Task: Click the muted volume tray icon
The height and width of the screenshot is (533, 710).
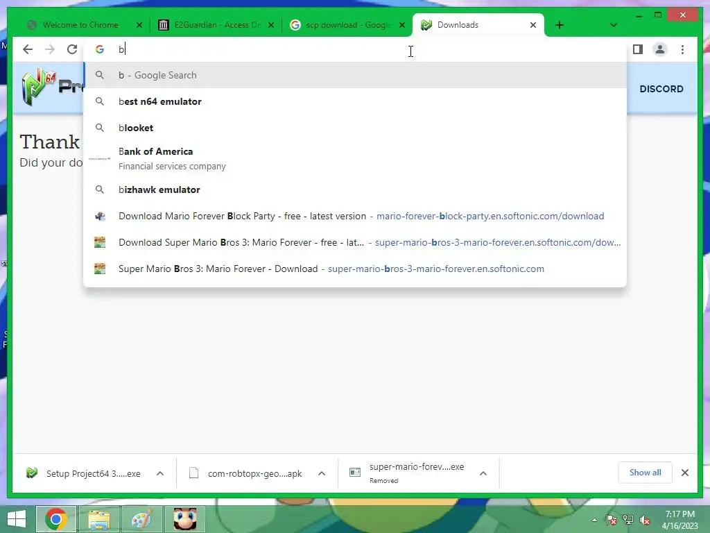Action: coord(645,520)
